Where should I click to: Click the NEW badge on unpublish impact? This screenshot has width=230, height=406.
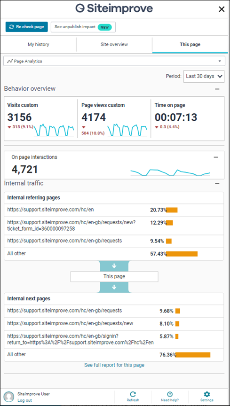coord(105,27)
